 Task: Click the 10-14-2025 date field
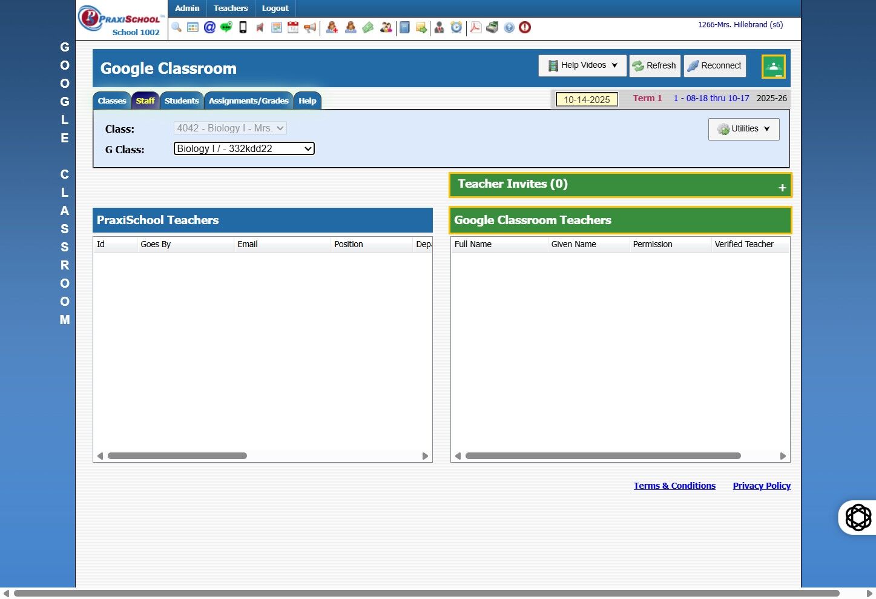(x=587, y=99)
